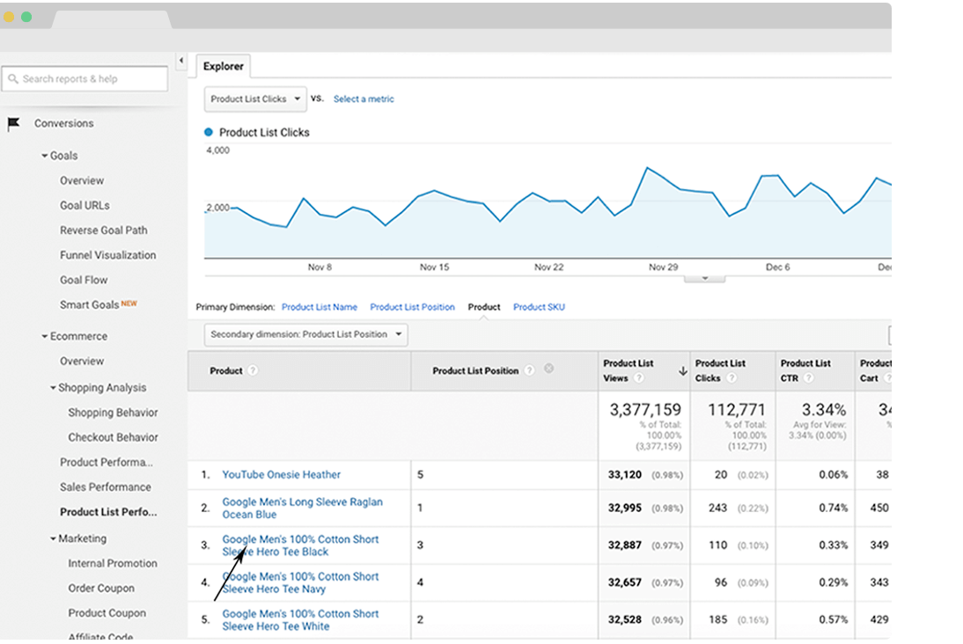Click the magnifier icon in the search box
963x644 pixels.
point(13,79)
